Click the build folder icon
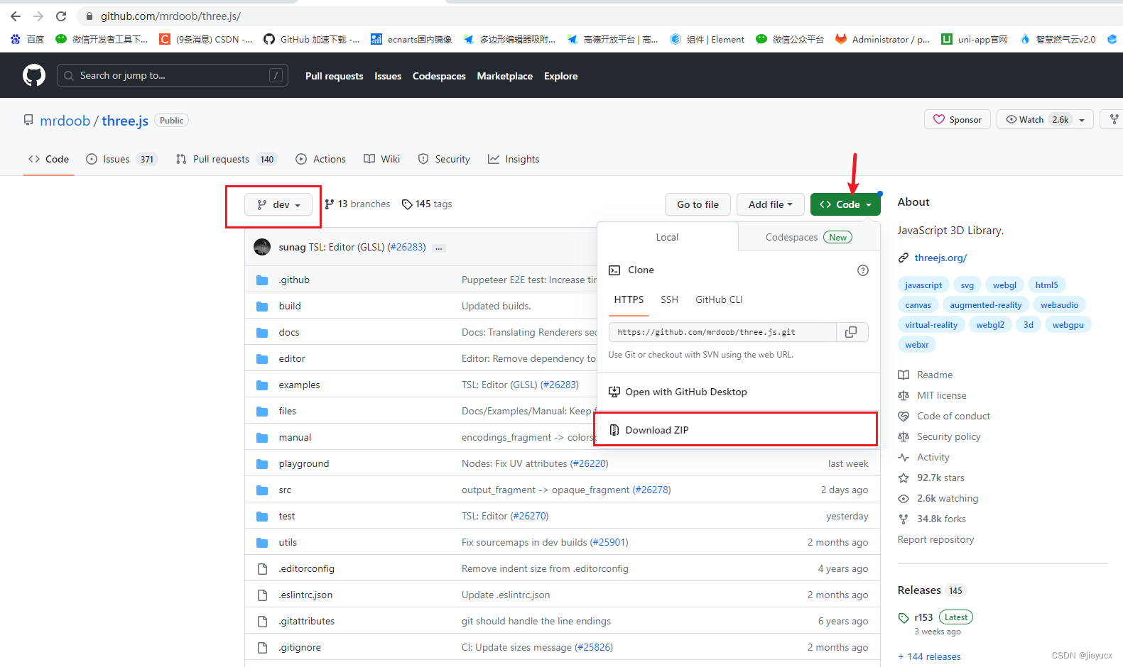The image size is (1123, 667). pos(262,307)
